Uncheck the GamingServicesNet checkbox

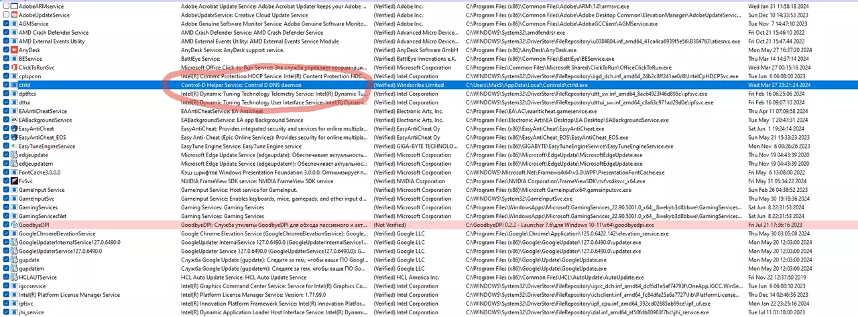tap(6, 216)
